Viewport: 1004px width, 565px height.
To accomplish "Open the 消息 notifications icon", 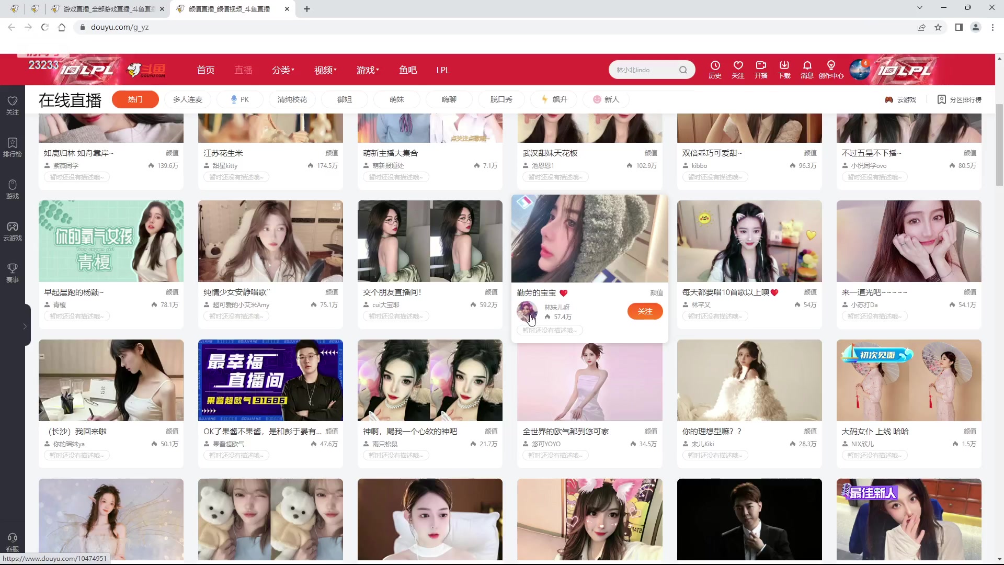I will (x=806, y=70).
